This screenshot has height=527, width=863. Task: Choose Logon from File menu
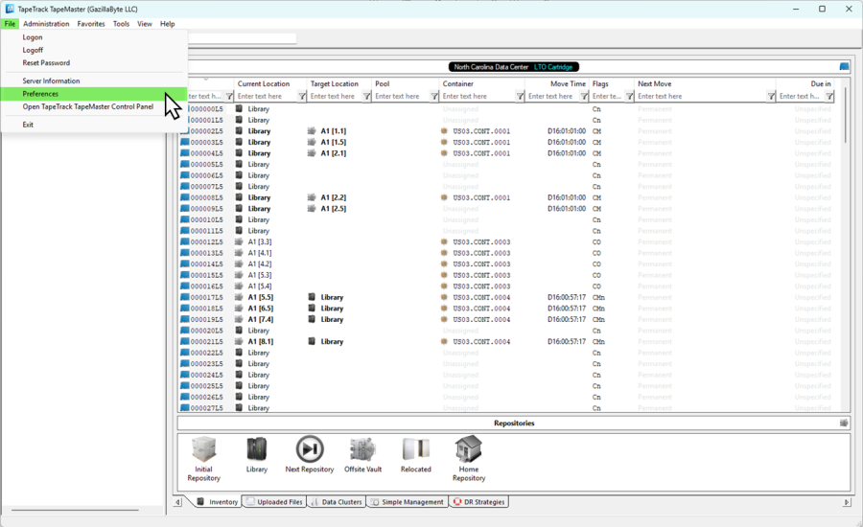point(33,37)
